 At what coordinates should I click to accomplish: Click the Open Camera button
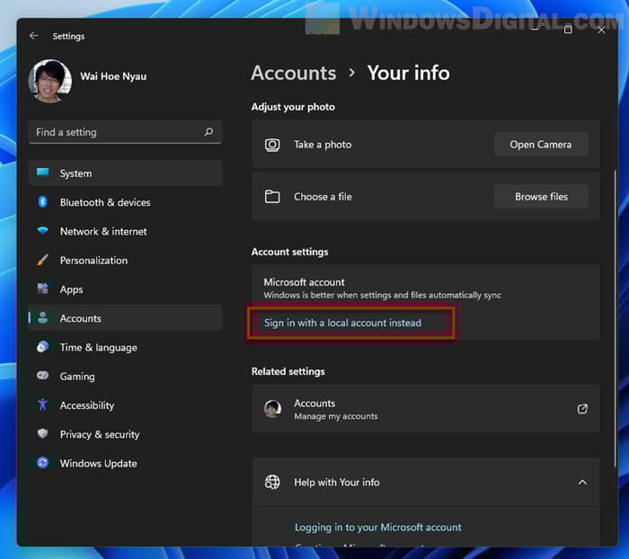(x=541, y=145)
